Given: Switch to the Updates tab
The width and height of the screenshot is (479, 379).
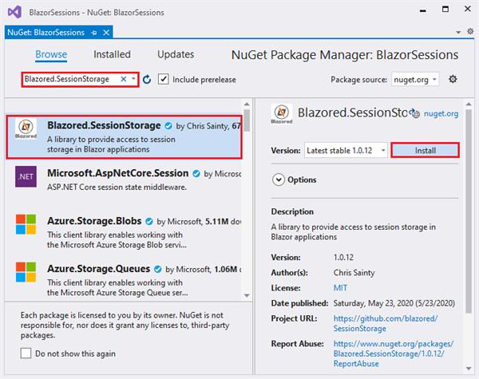Looking at the screenshot, I should coord(176,55).
